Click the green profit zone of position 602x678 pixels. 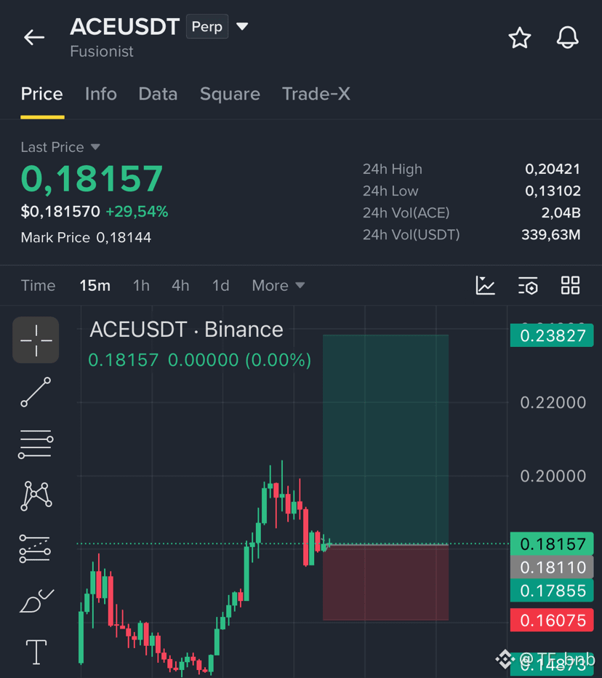point(385,439)
